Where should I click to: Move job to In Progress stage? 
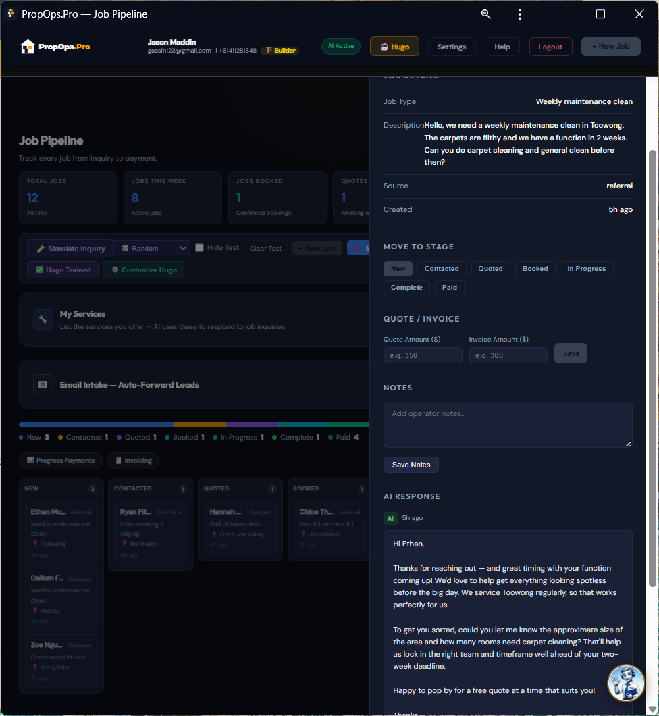tap(587, 269)
